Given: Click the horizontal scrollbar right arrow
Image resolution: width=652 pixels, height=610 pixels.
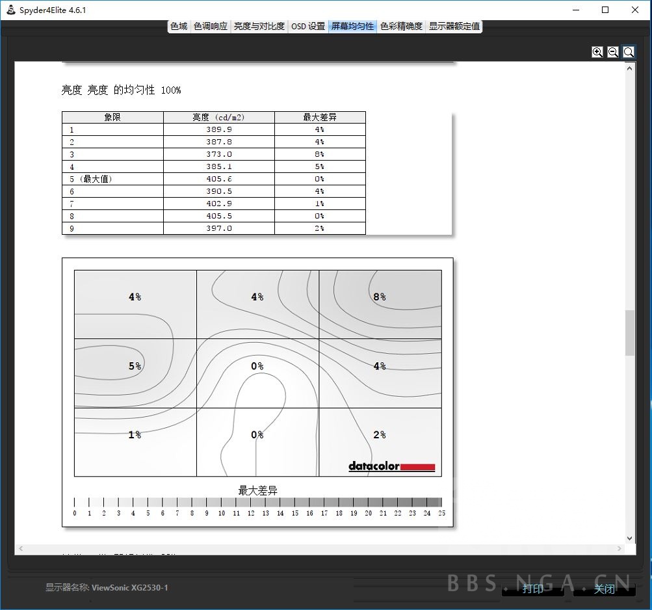Looking at the screenshot, I should [x=619, y=550].
